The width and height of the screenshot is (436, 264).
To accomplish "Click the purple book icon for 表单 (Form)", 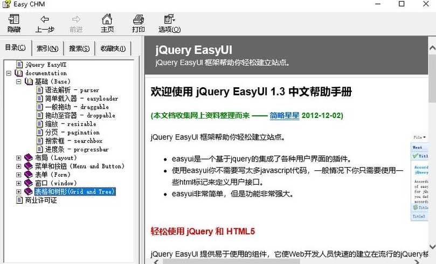I will (29, 175).
